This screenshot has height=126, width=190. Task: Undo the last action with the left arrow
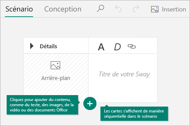click(118, 9)
